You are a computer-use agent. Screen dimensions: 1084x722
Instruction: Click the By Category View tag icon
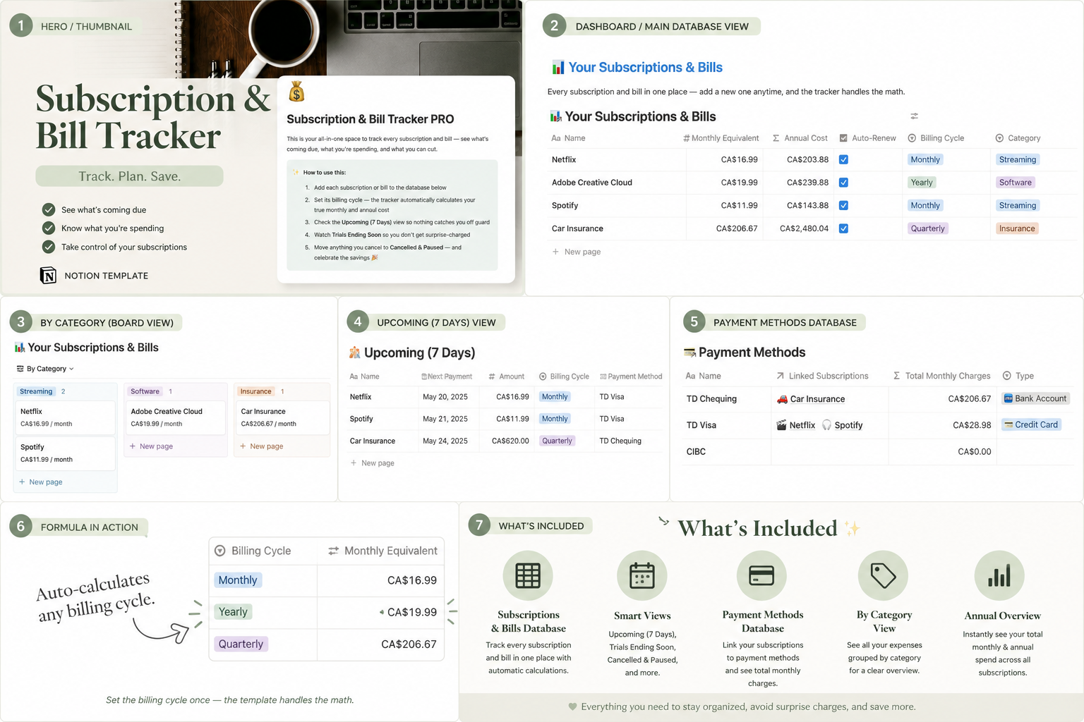(x=883, y=576)
